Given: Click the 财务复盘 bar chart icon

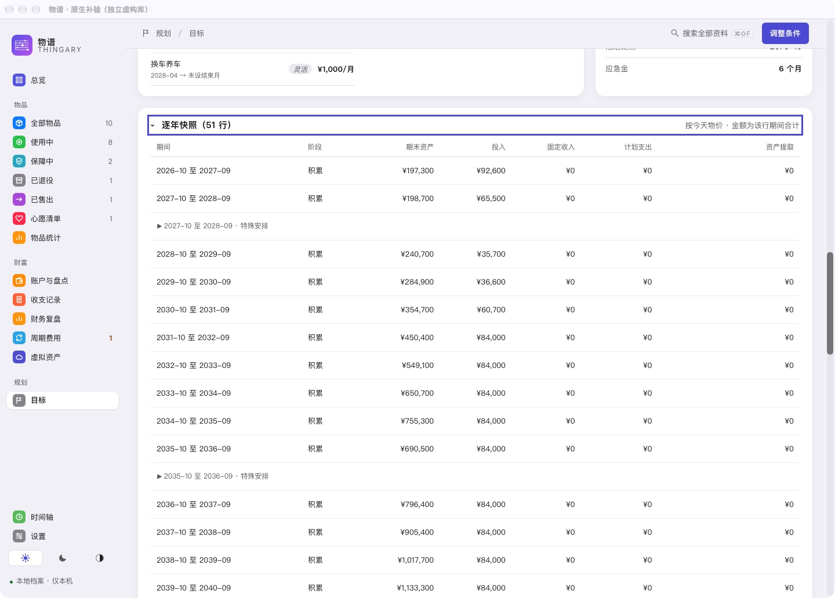Looking at the screenshot, I should pos(19,319).
